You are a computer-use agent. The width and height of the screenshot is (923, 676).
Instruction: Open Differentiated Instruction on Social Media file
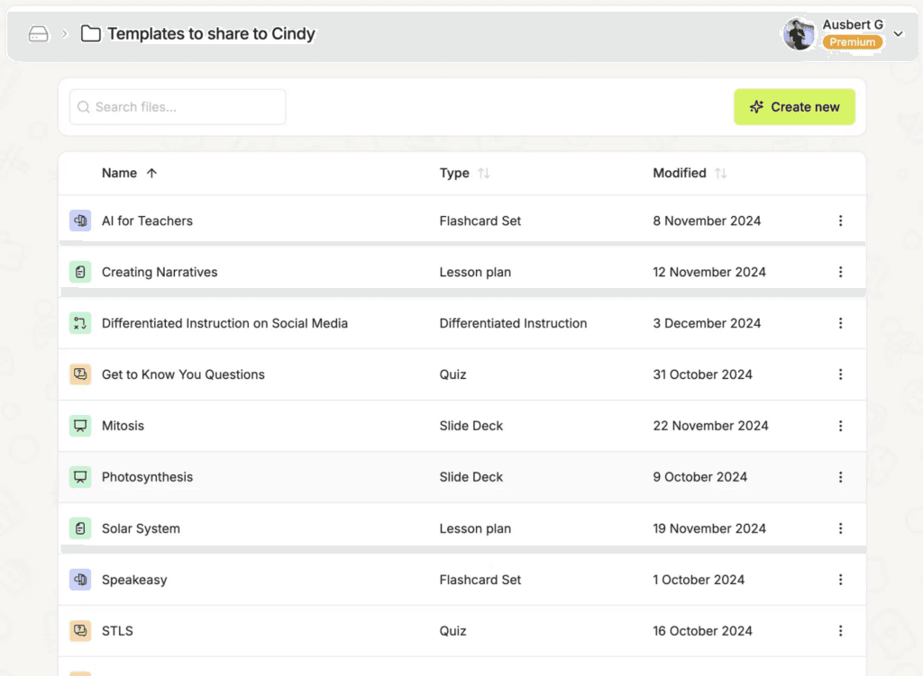(224, 323)
